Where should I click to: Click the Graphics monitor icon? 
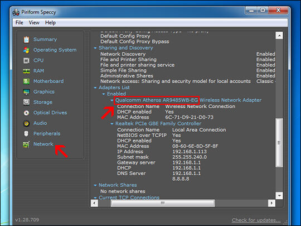click(26, 92)
